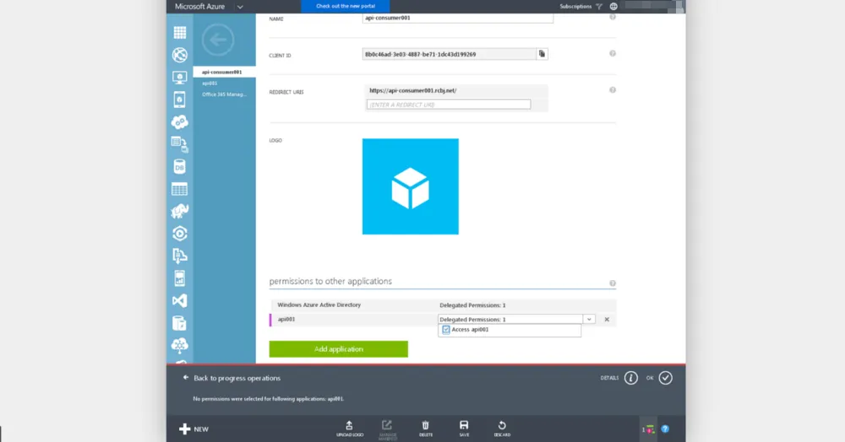The image size is (845, 442).
Task: Confirm with the OK checkmark icon
Action: click(x=666, y=378)
